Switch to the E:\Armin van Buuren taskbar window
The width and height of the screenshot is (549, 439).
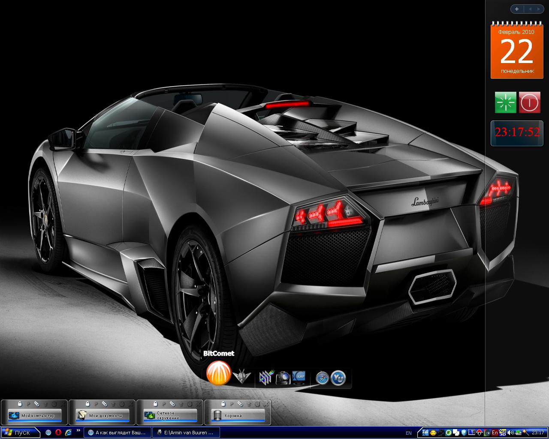pos(187,433)
